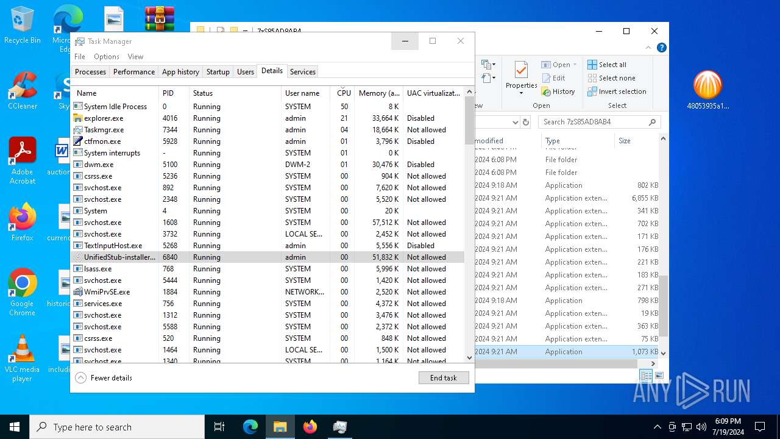Open the View menu in Task Manager

(135, 57)
